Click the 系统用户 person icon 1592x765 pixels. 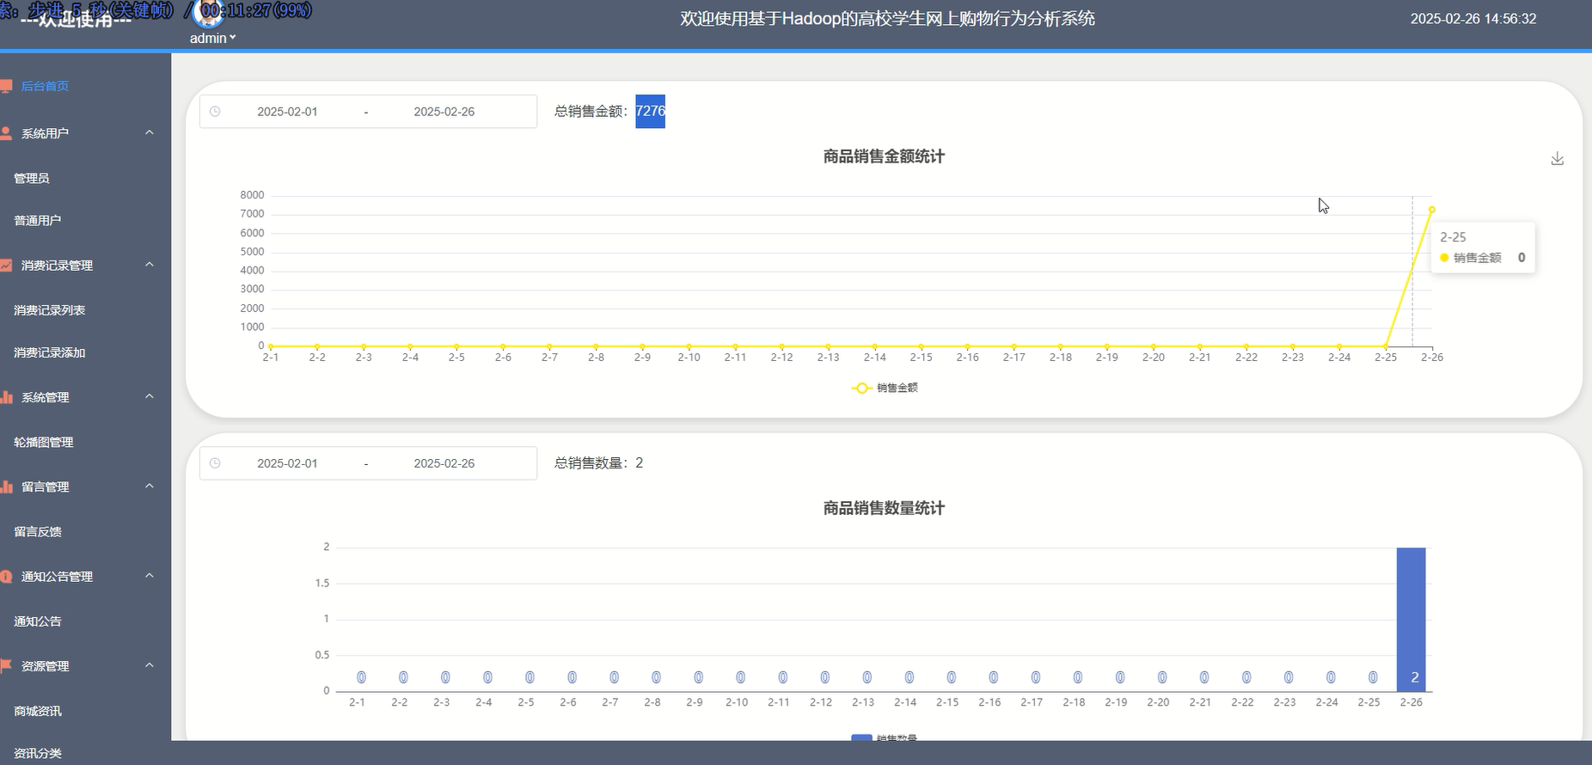click(x=6, y=133)
